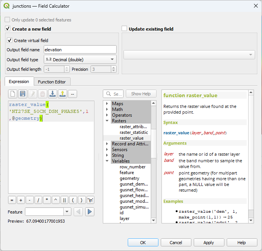Insert the newline '\n' operator

pyautogui.click(x=90, y=200)
